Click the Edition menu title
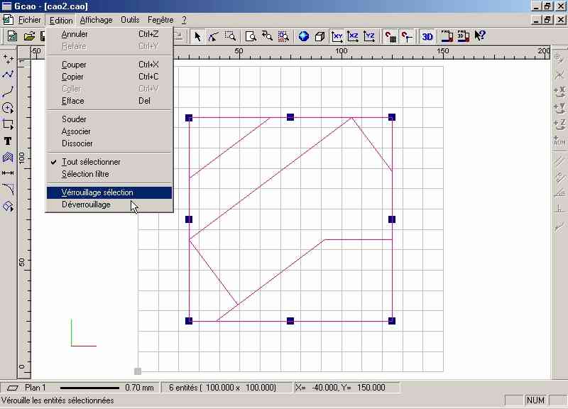This screenshot has height=409, width=568. click(x=61, y=21)
